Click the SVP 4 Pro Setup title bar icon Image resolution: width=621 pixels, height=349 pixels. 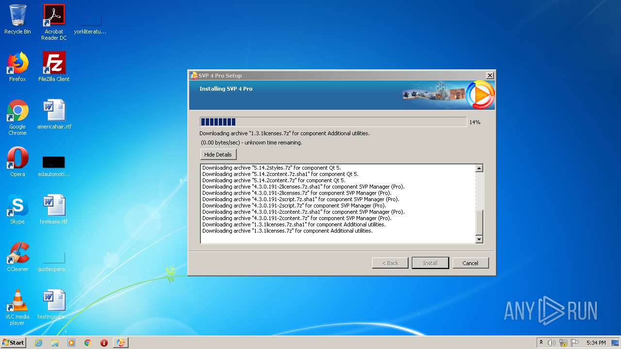pos(194,76)
